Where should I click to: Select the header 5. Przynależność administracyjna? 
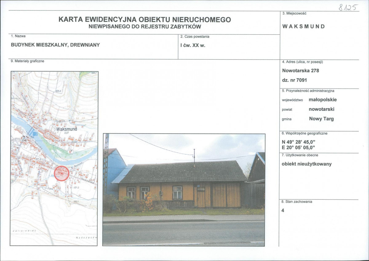click(308, 91)
